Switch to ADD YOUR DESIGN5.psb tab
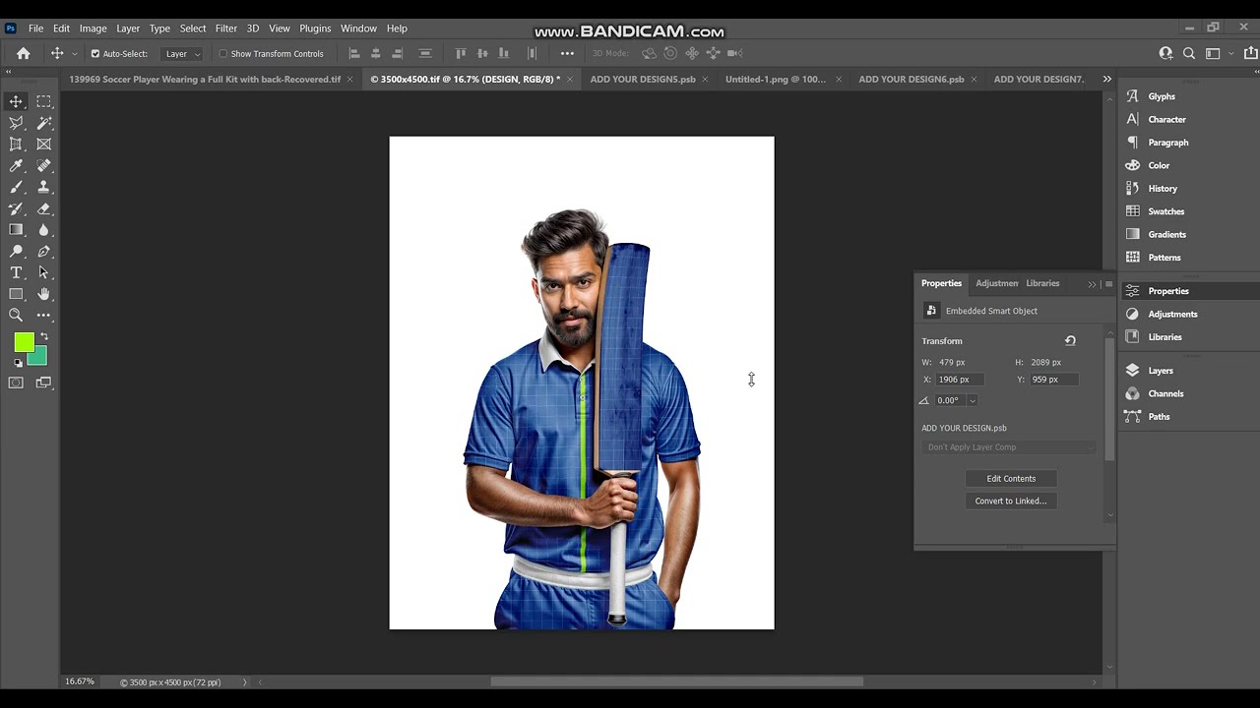Image resolution: width=1260 pixels, height=708 pixels. click(643, 79)
